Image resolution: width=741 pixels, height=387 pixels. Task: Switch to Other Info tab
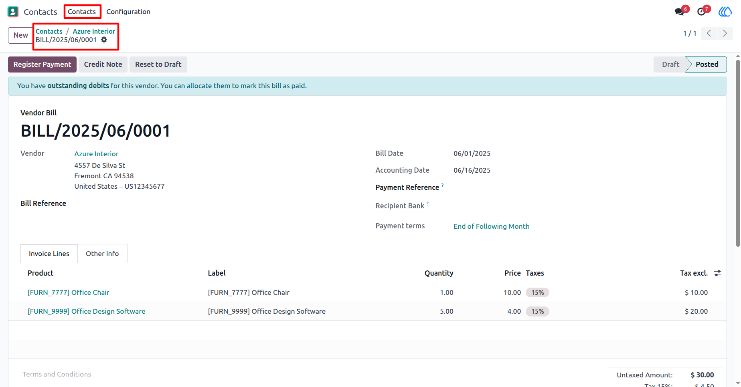tap(102, 254)
